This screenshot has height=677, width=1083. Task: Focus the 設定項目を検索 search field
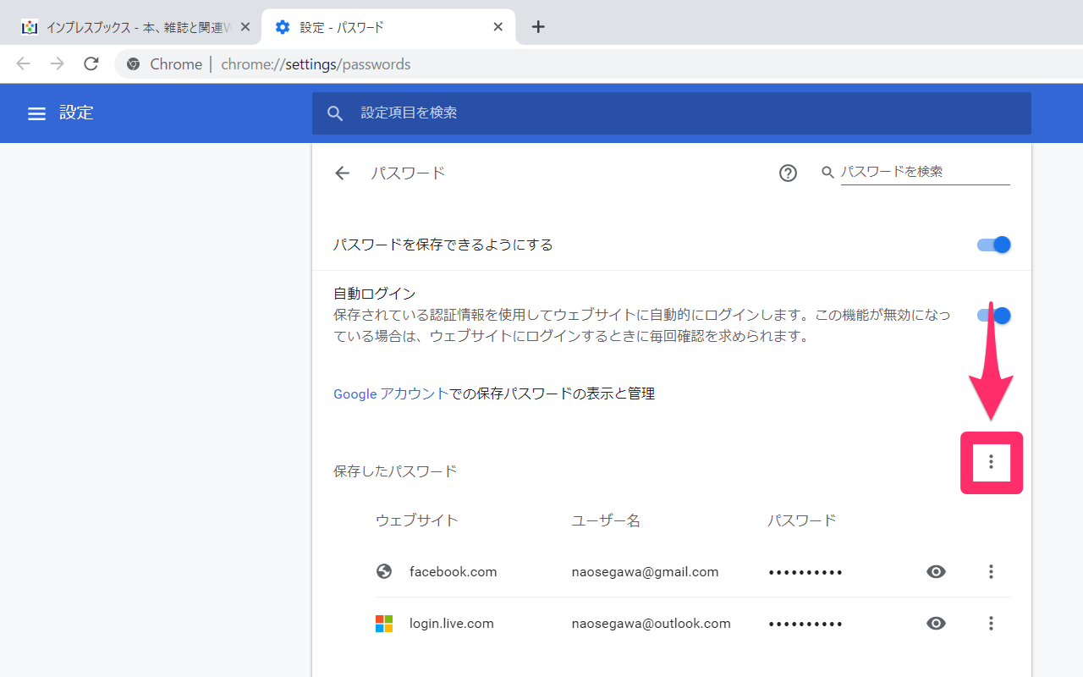tap(672, 113)
